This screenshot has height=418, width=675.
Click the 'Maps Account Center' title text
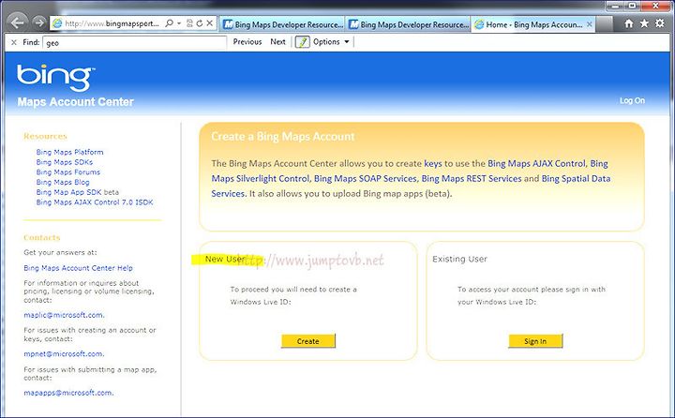click(75, 101)
